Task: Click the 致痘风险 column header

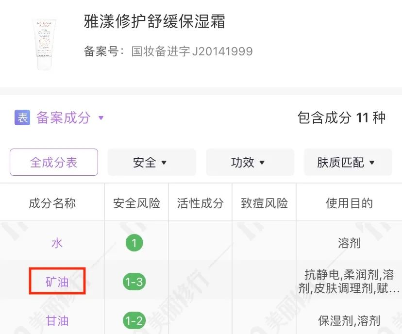Action: (265, 203)
